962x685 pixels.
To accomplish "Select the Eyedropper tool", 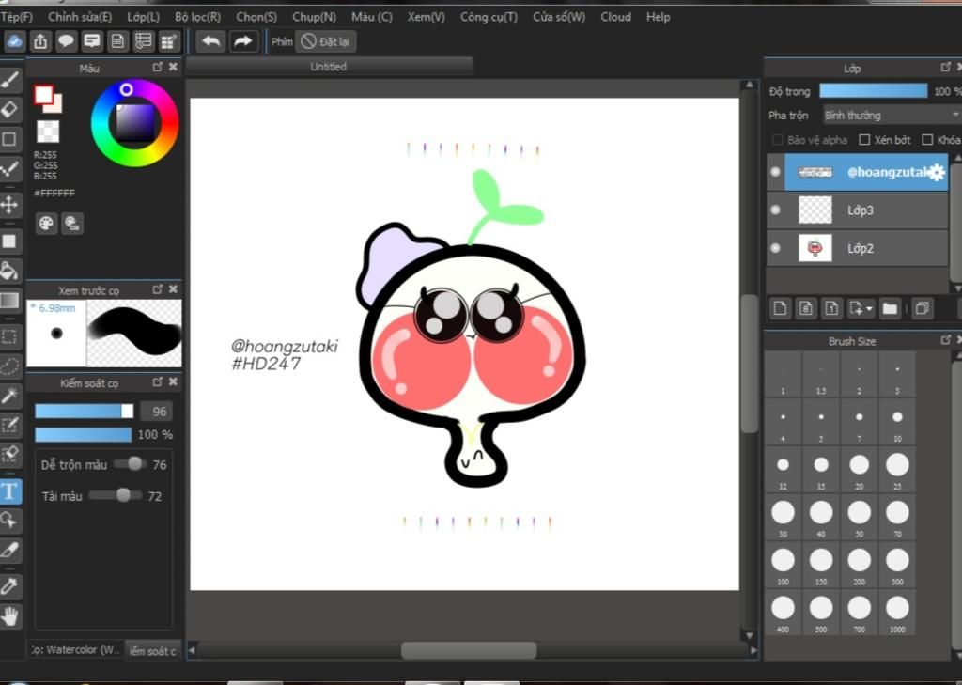I will click(x=10, y=586).
